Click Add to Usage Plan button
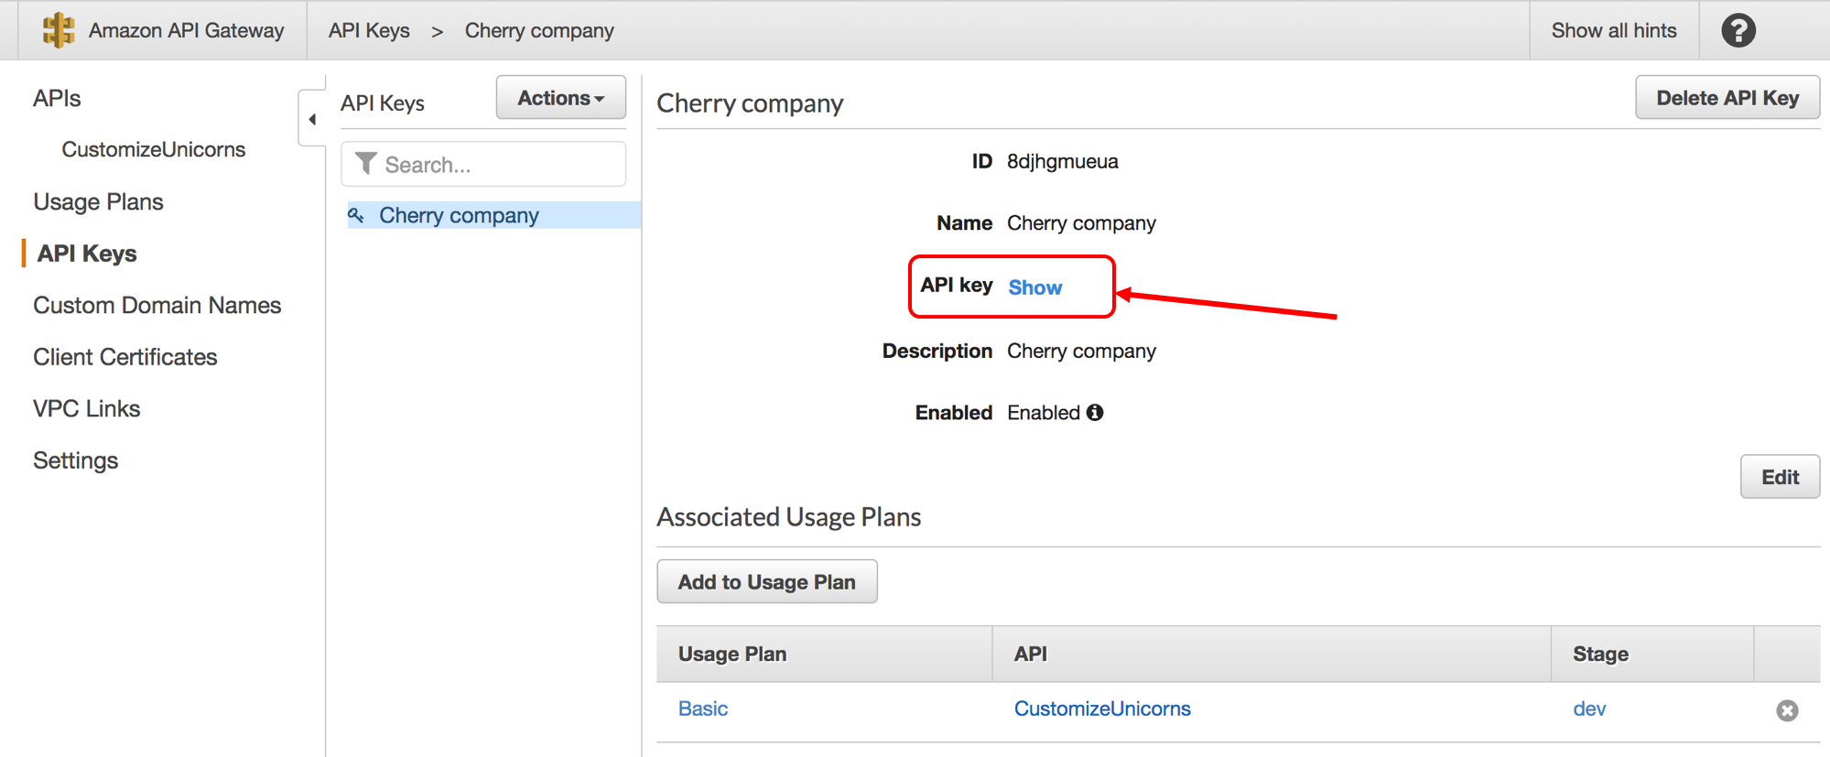The height and width of the screenshot is (757, 1830). (767, 582)
